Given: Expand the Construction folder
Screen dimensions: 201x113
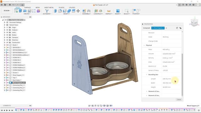Looking at the screenshot, I should point(5,43).
